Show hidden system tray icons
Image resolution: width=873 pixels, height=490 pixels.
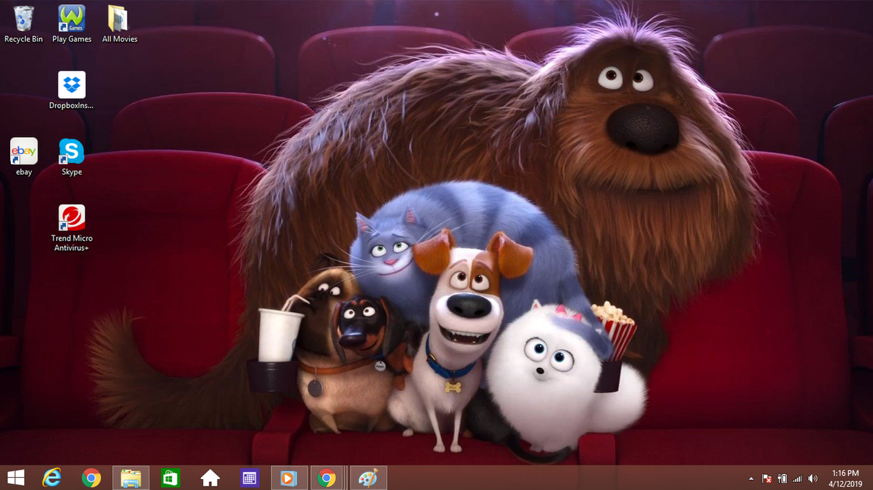752,478
